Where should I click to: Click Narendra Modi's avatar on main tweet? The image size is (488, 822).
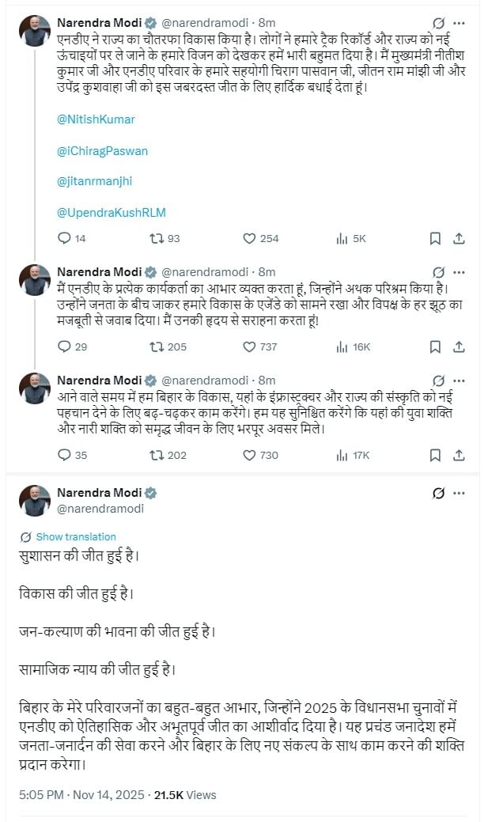[x=35, y=500]
